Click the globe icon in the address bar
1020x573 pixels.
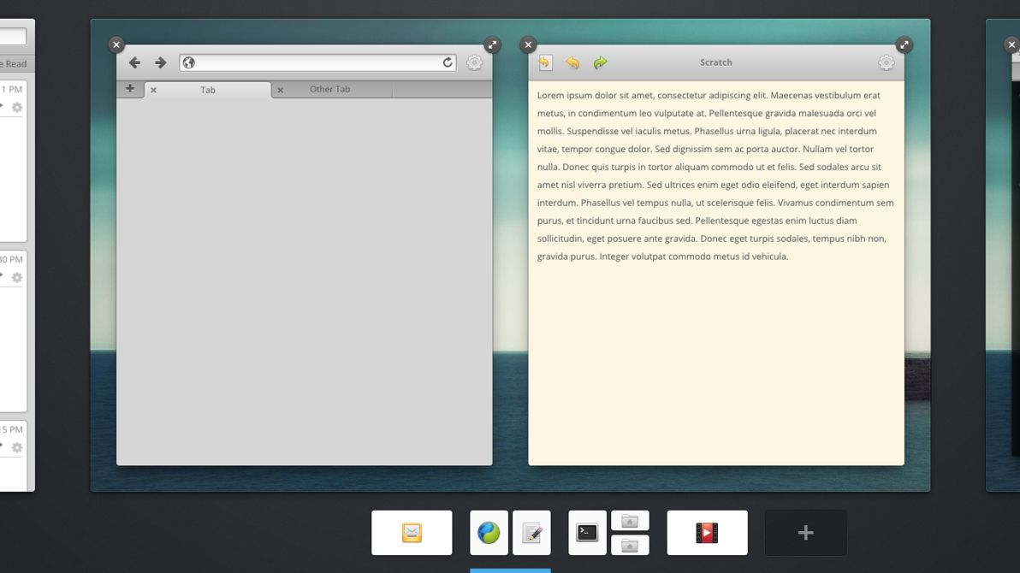[188, 62]
